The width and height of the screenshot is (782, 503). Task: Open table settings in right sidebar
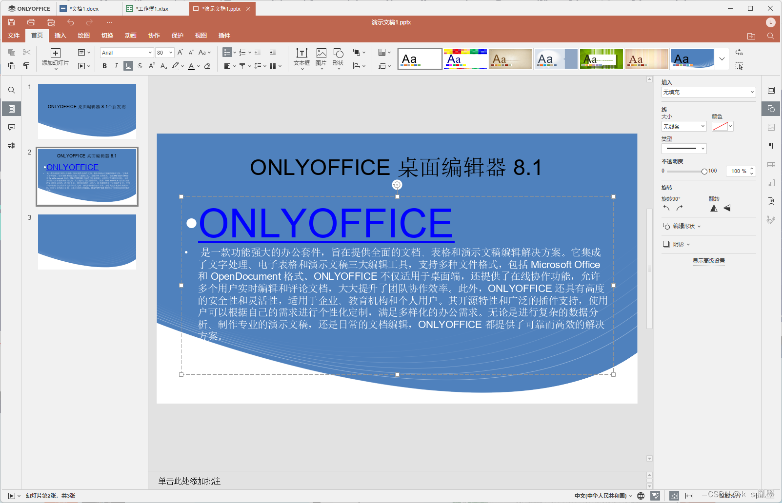(x=771, y=164)
